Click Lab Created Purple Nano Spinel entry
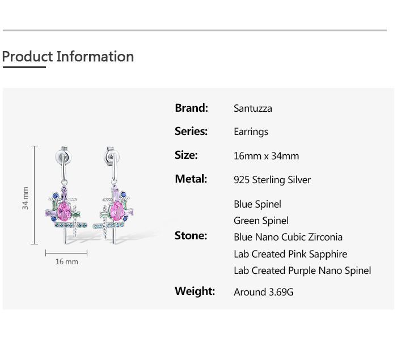The image size is (397, 338). point(302,271)
